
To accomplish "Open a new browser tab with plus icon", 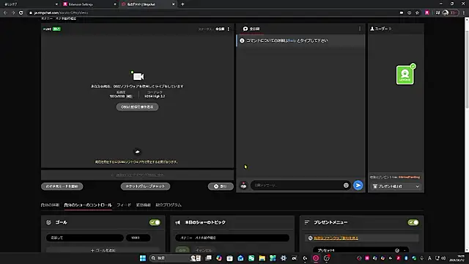I will pyautogui.click(x=182, y=4).
